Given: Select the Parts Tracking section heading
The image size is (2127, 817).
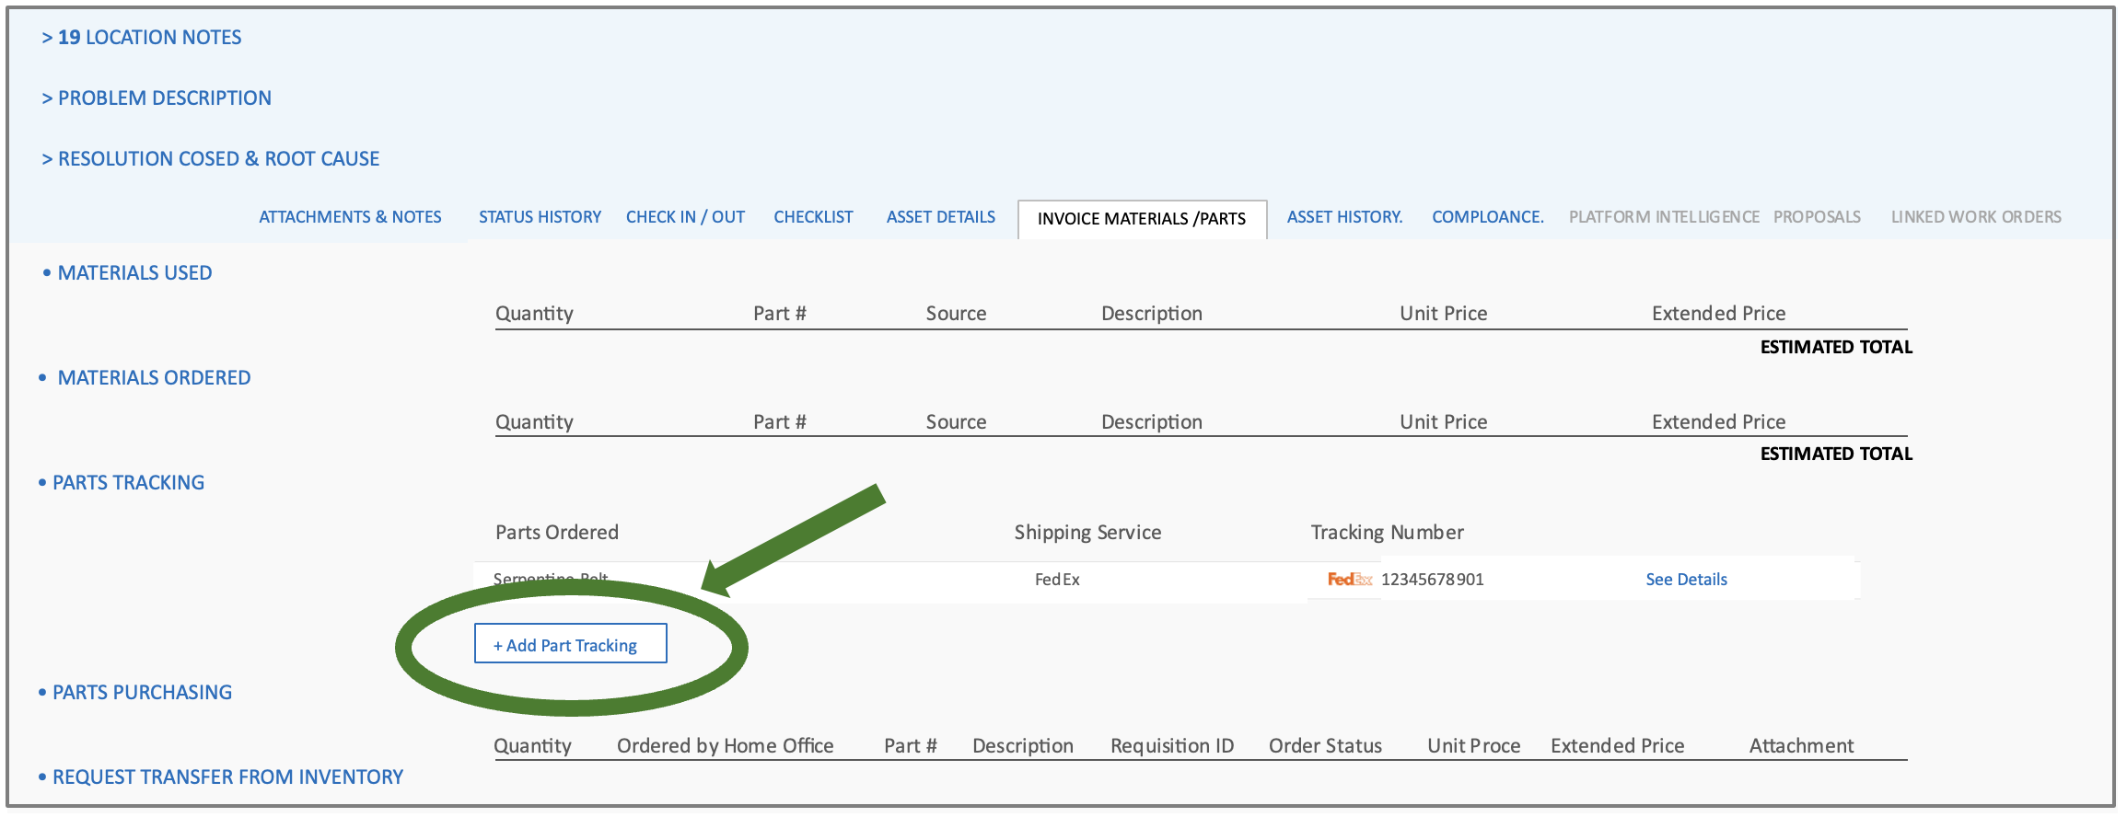Looking at the screenshot, I should click(128, 483).
